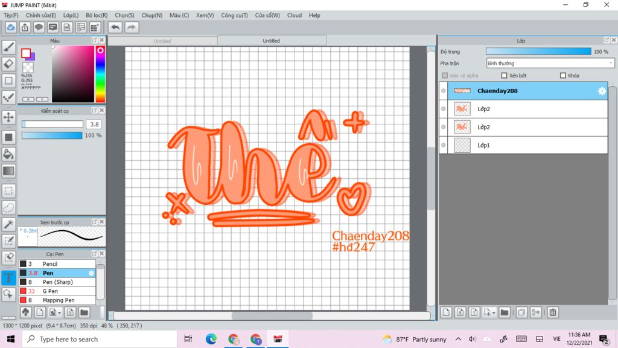Delete layer with trash icon
Screen dimensions: 618x348
coord(553,312)
